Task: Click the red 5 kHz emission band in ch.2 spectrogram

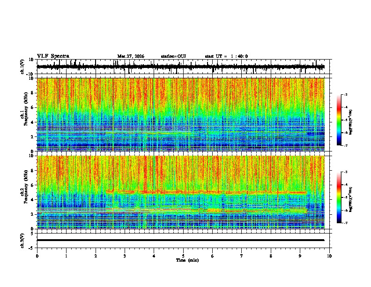Action: (x=206, y=192)
